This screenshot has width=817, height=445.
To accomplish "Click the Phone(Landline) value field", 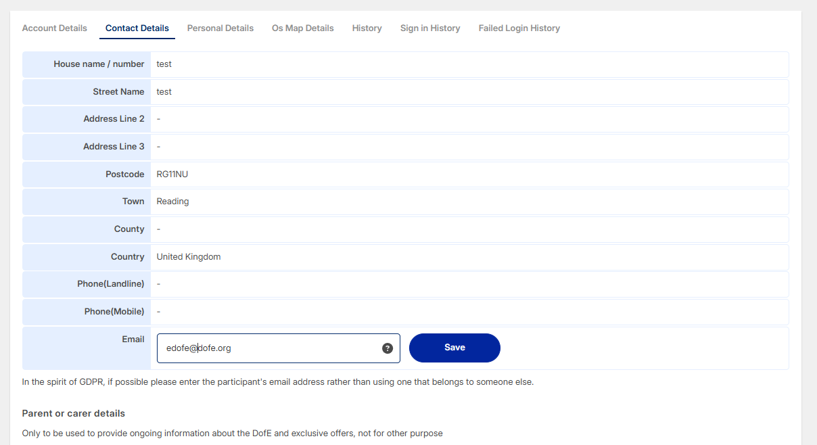I will click(x=469, y=284).
